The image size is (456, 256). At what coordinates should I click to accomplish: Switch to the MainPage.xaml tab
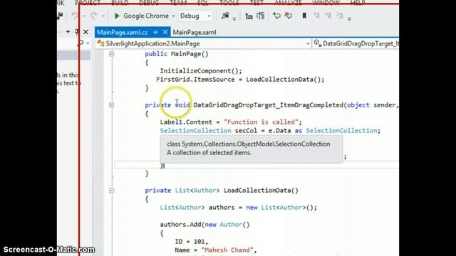click(x=195, y=32)
